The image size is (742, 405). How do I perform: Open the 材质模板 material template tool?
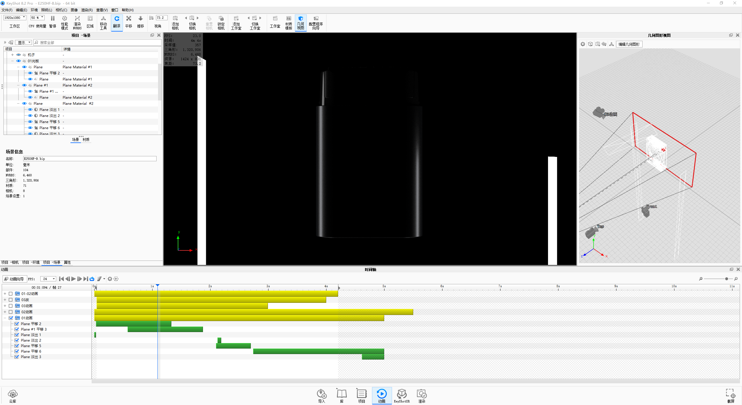pyautogui.click(x=288, y=23)
